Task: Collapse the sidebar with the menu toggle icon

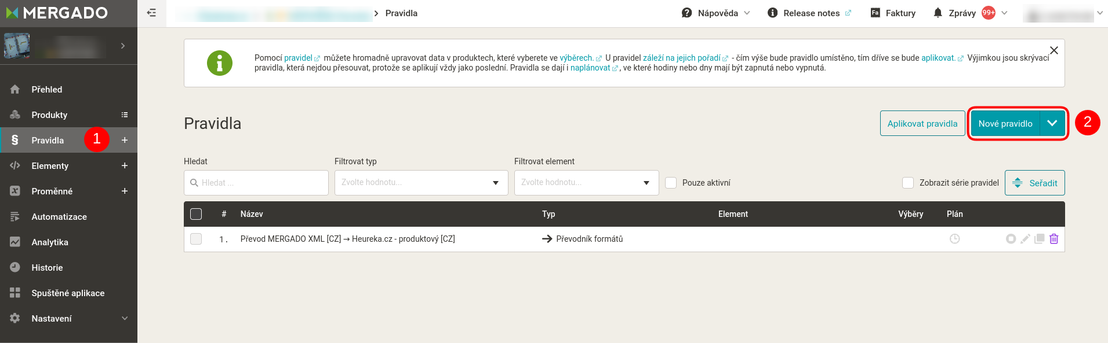Action: 151,13
